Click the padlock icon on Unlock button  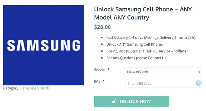[x=115, y=102]
